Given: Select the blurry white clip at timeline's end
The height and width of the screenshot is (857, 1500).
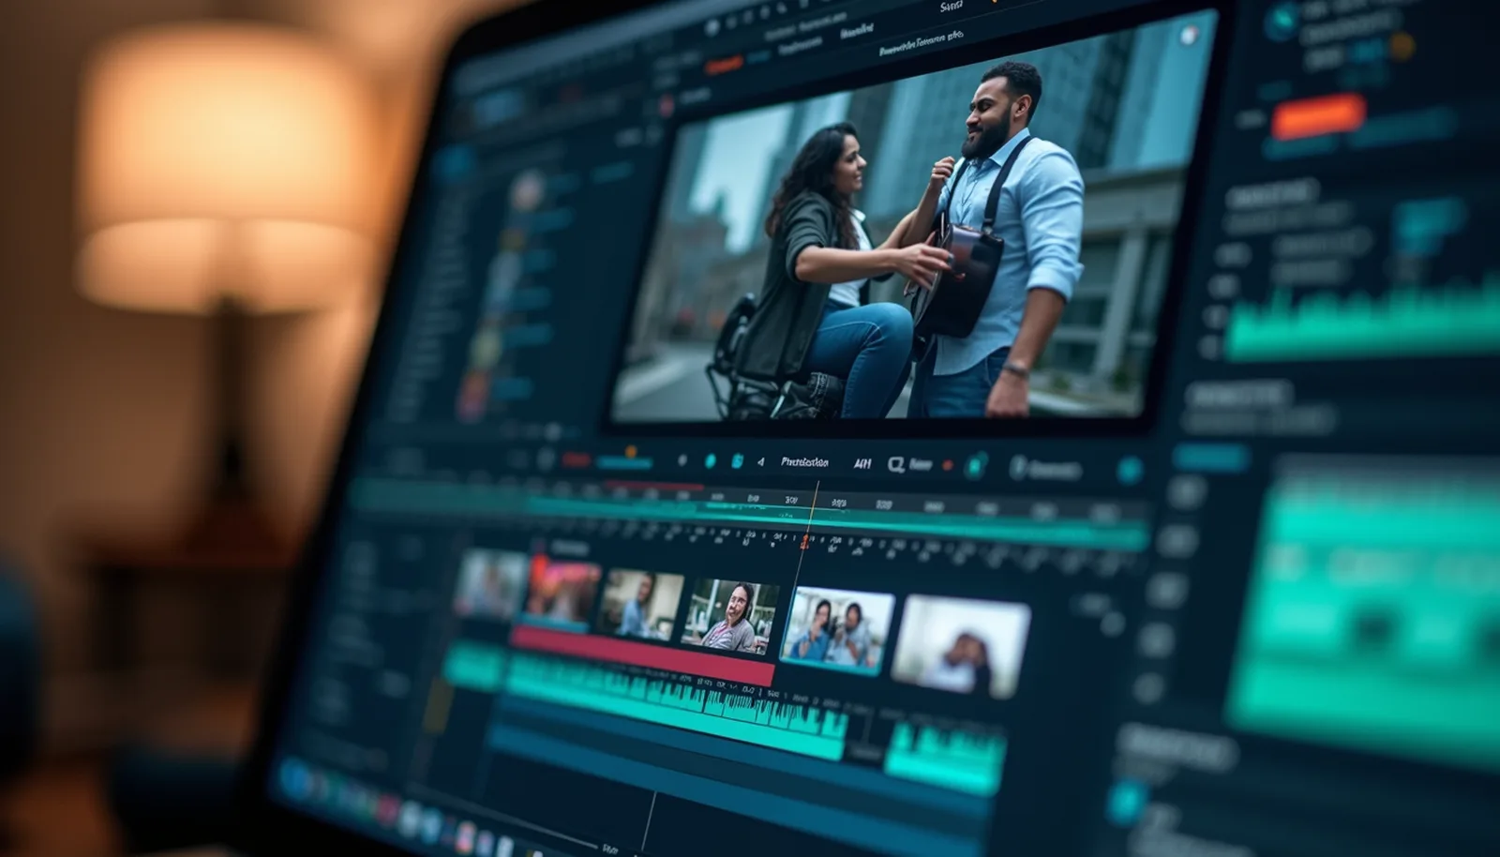Looking at the screenshot, I should (960, 647).
